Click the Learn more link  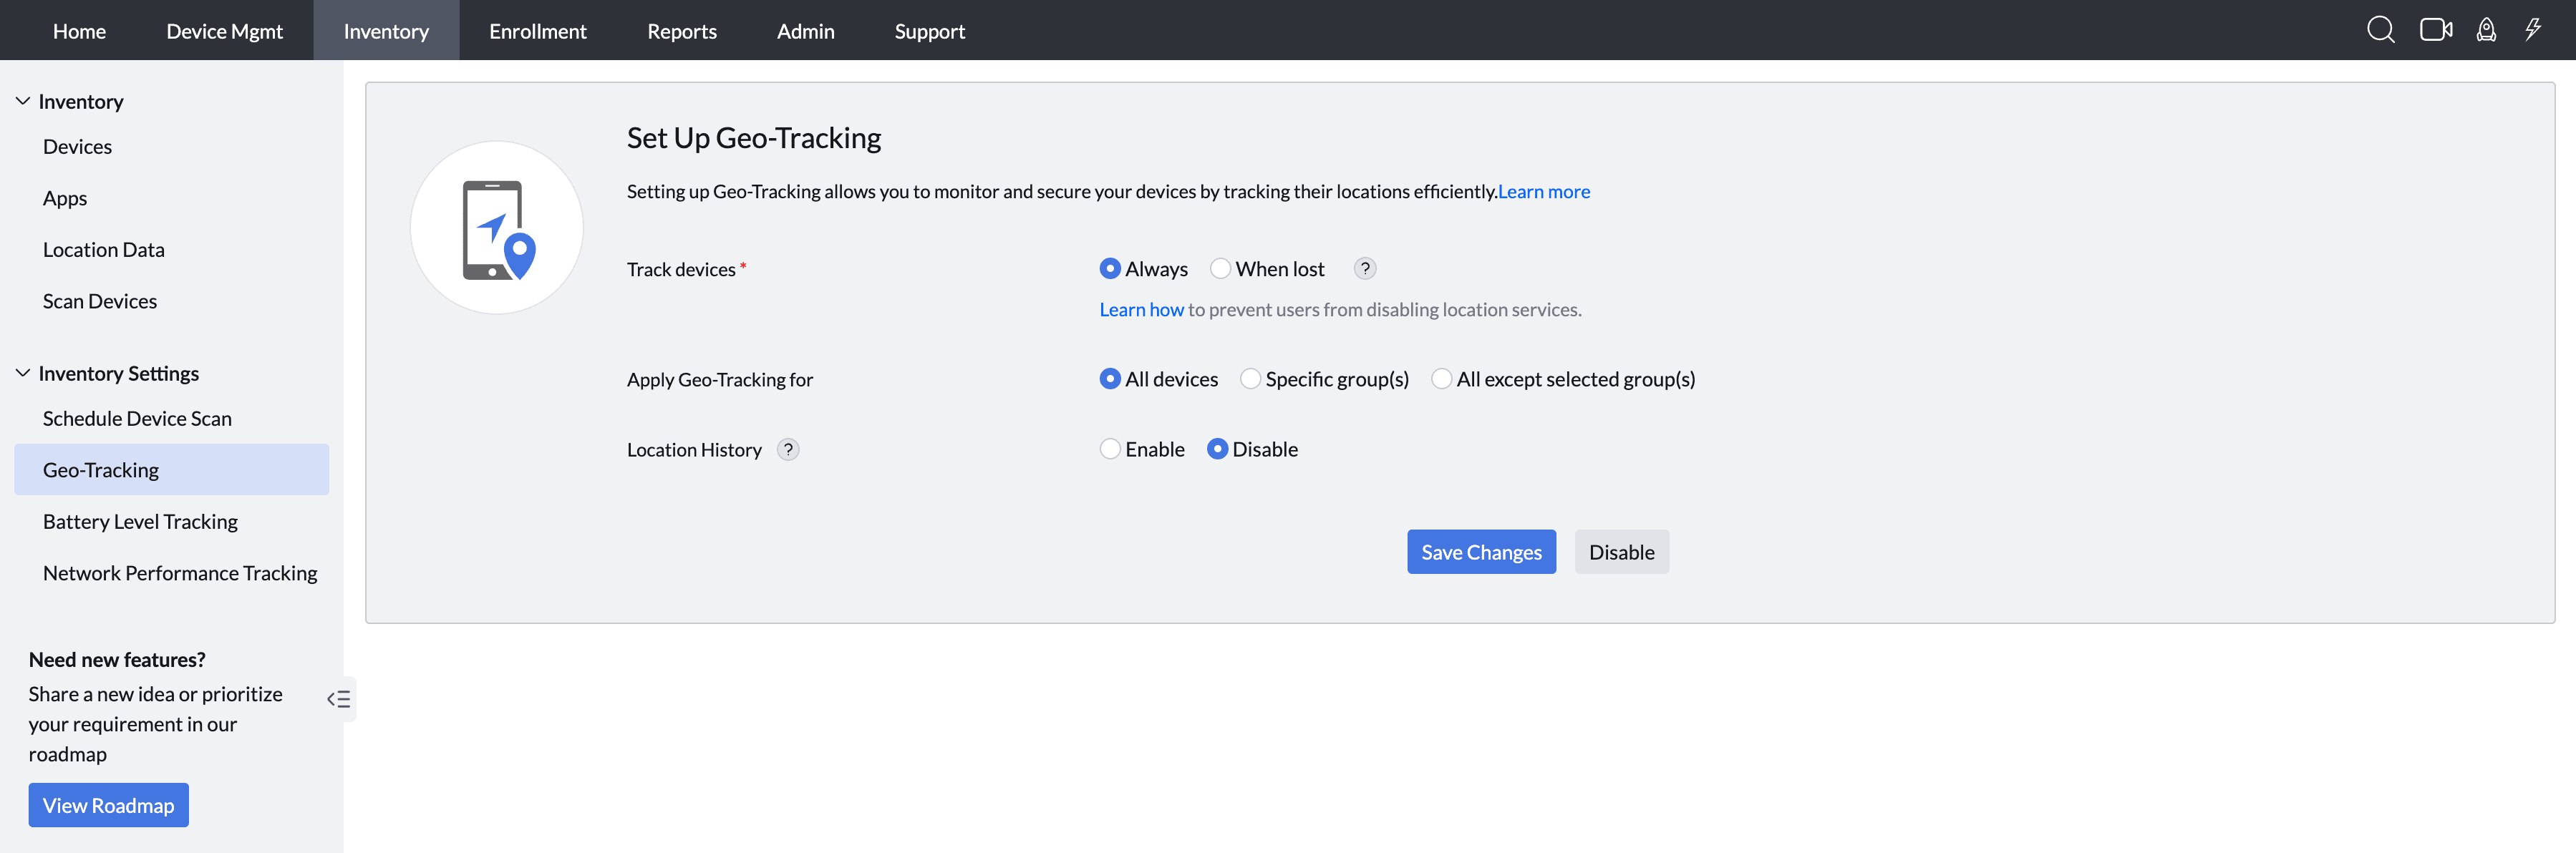1543,192
